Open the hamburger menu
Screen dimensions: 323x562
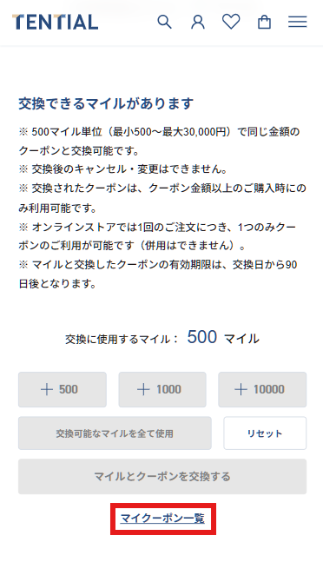[x=298, y=22]
